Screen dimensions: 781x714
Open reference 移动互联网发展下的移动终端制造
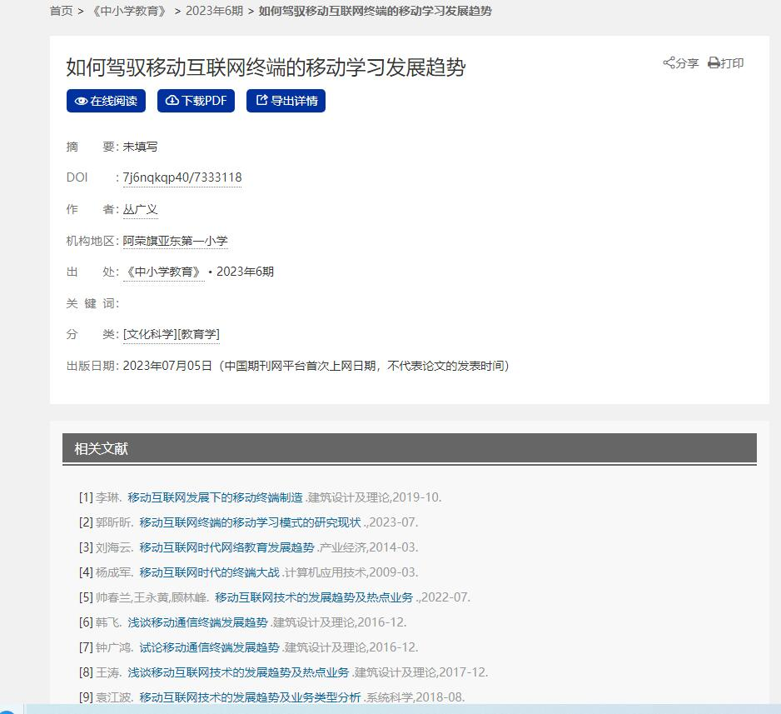[x=215, y=497]
